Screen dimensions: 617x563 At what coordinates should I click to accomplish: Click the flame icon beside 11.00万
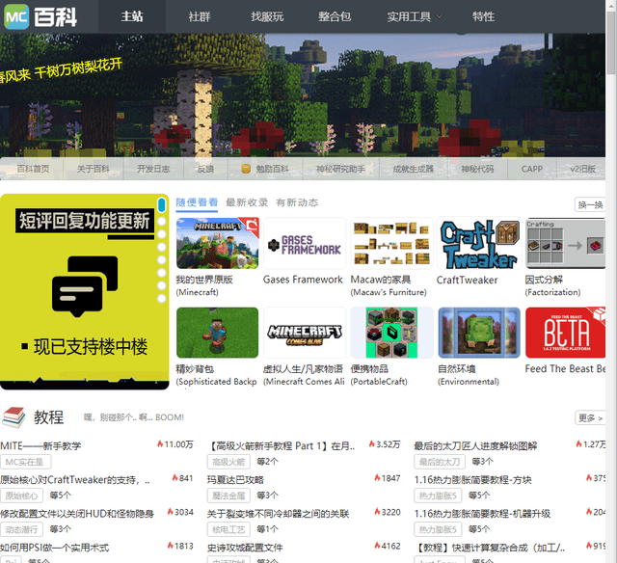point(160,444)
